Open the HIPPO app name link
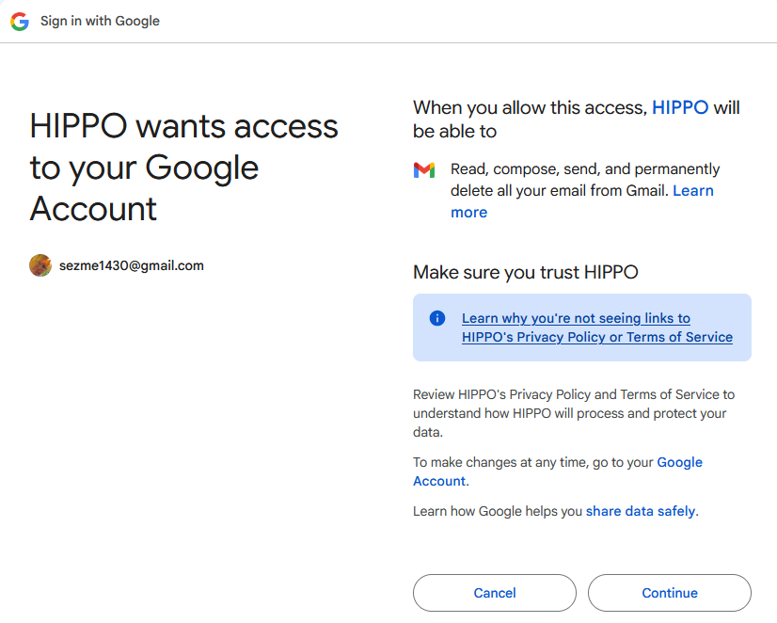This screenshot has width=777, height=623. 680,107
